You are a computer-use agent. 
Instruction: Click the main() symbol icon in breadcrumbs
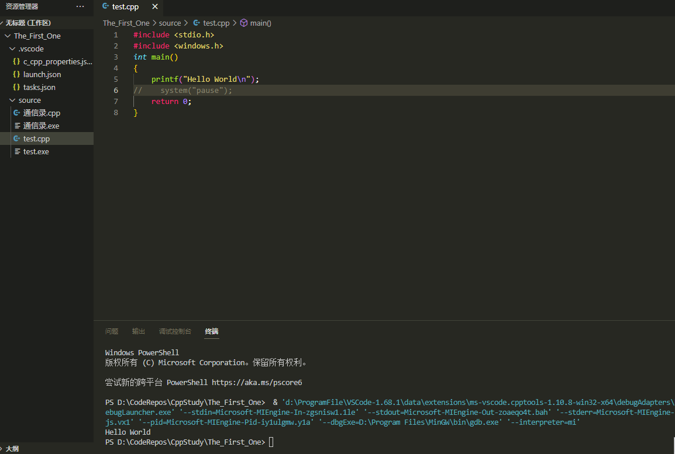(x=244, y=23)
